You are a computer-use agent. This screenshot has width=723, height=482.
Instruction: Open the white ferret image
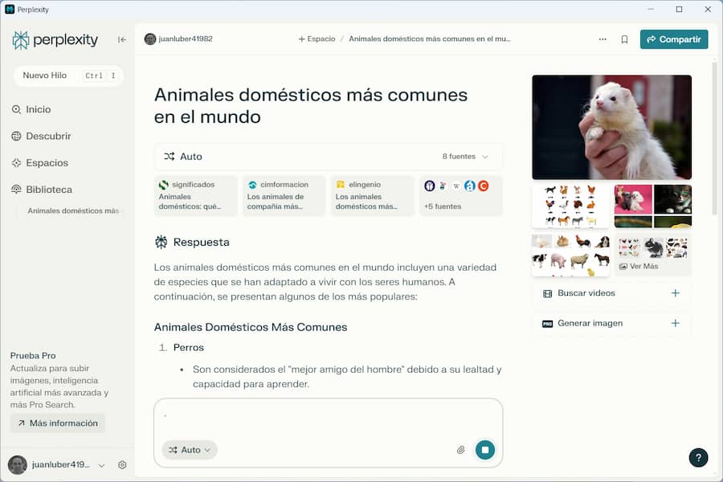(x=611, y=127)
